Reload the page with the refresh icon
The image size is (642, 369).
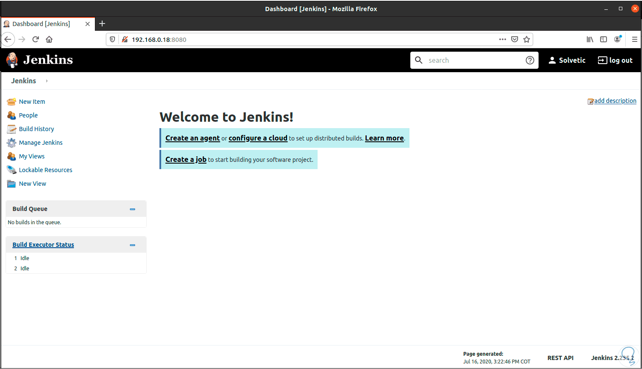36,39
